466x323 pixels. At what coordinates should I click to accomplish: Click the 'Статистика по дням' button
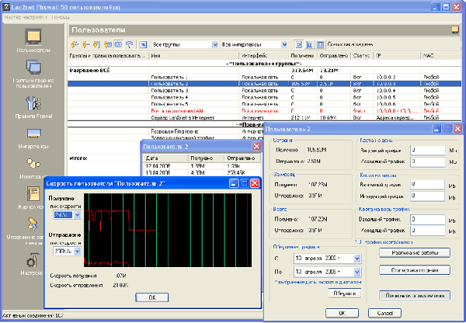(416, 269)
